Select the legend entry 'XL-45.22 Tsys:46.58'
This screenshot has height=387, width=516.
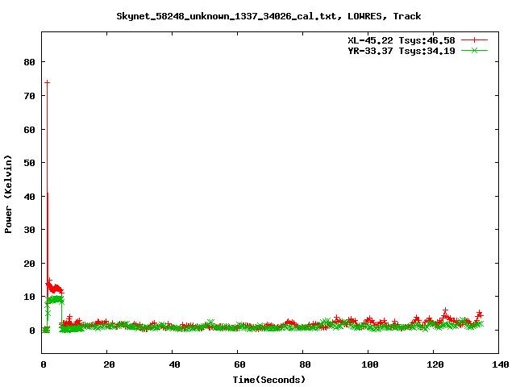click(x=402, y=40)
